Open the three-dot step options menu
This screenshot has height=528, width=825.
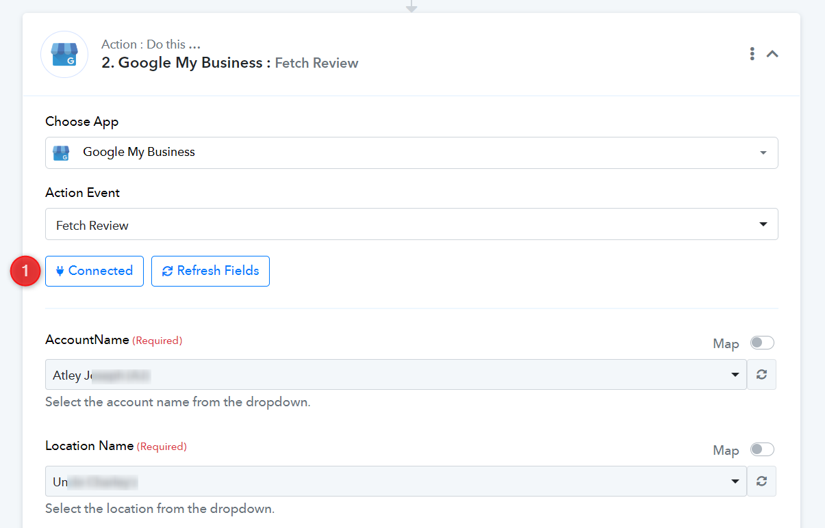tap(752, 54)
